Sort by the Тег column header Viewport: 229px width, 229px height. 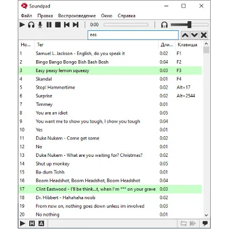click(x=96, y=45)
